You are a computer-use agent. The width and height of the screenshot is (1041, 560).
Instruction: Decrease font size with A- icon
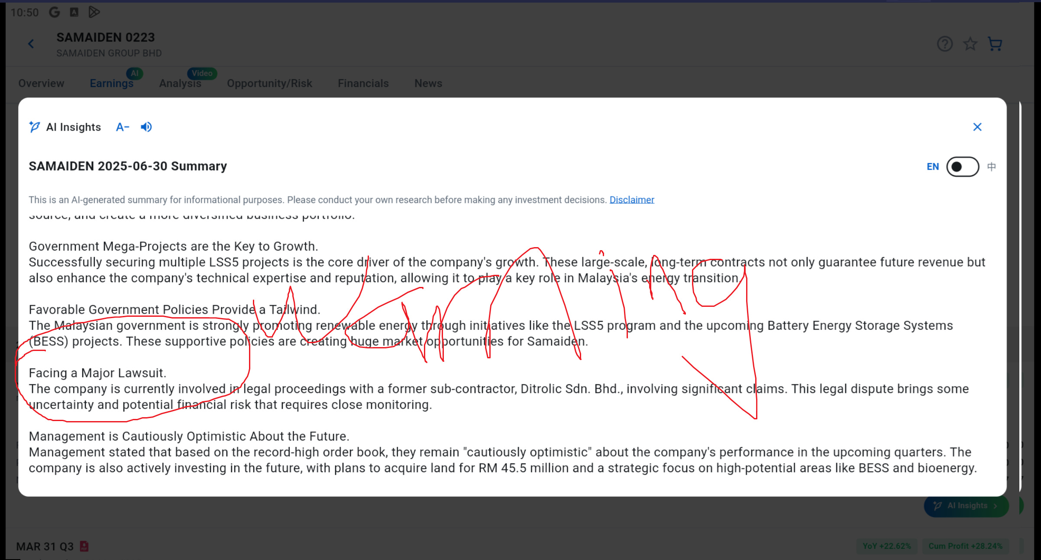(x=123, y=127)
